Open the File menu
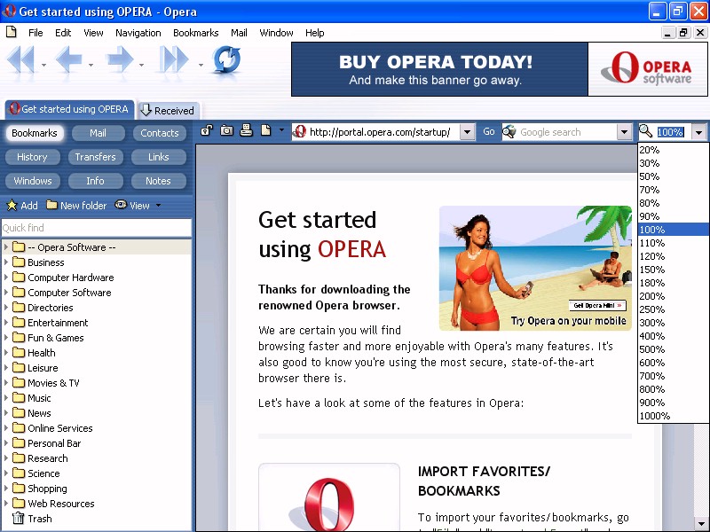This screenshot has height=532, width=710. [35, 33]
